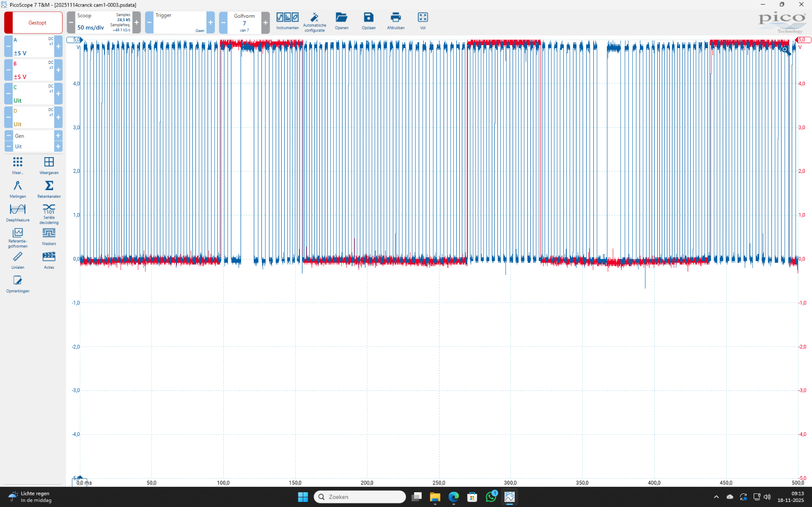The width and height of the screenshot is (812, 507).
Task: Decrease channel D range with minus
Action: pos(9,118)
